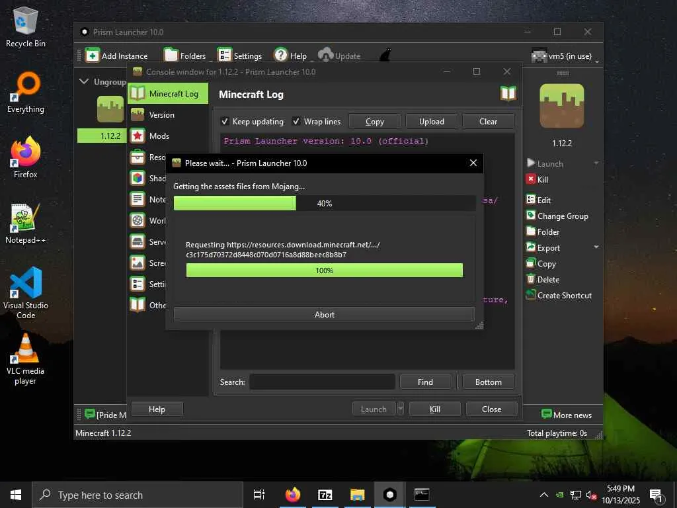Open the Version page in the console sidebar

167,115
